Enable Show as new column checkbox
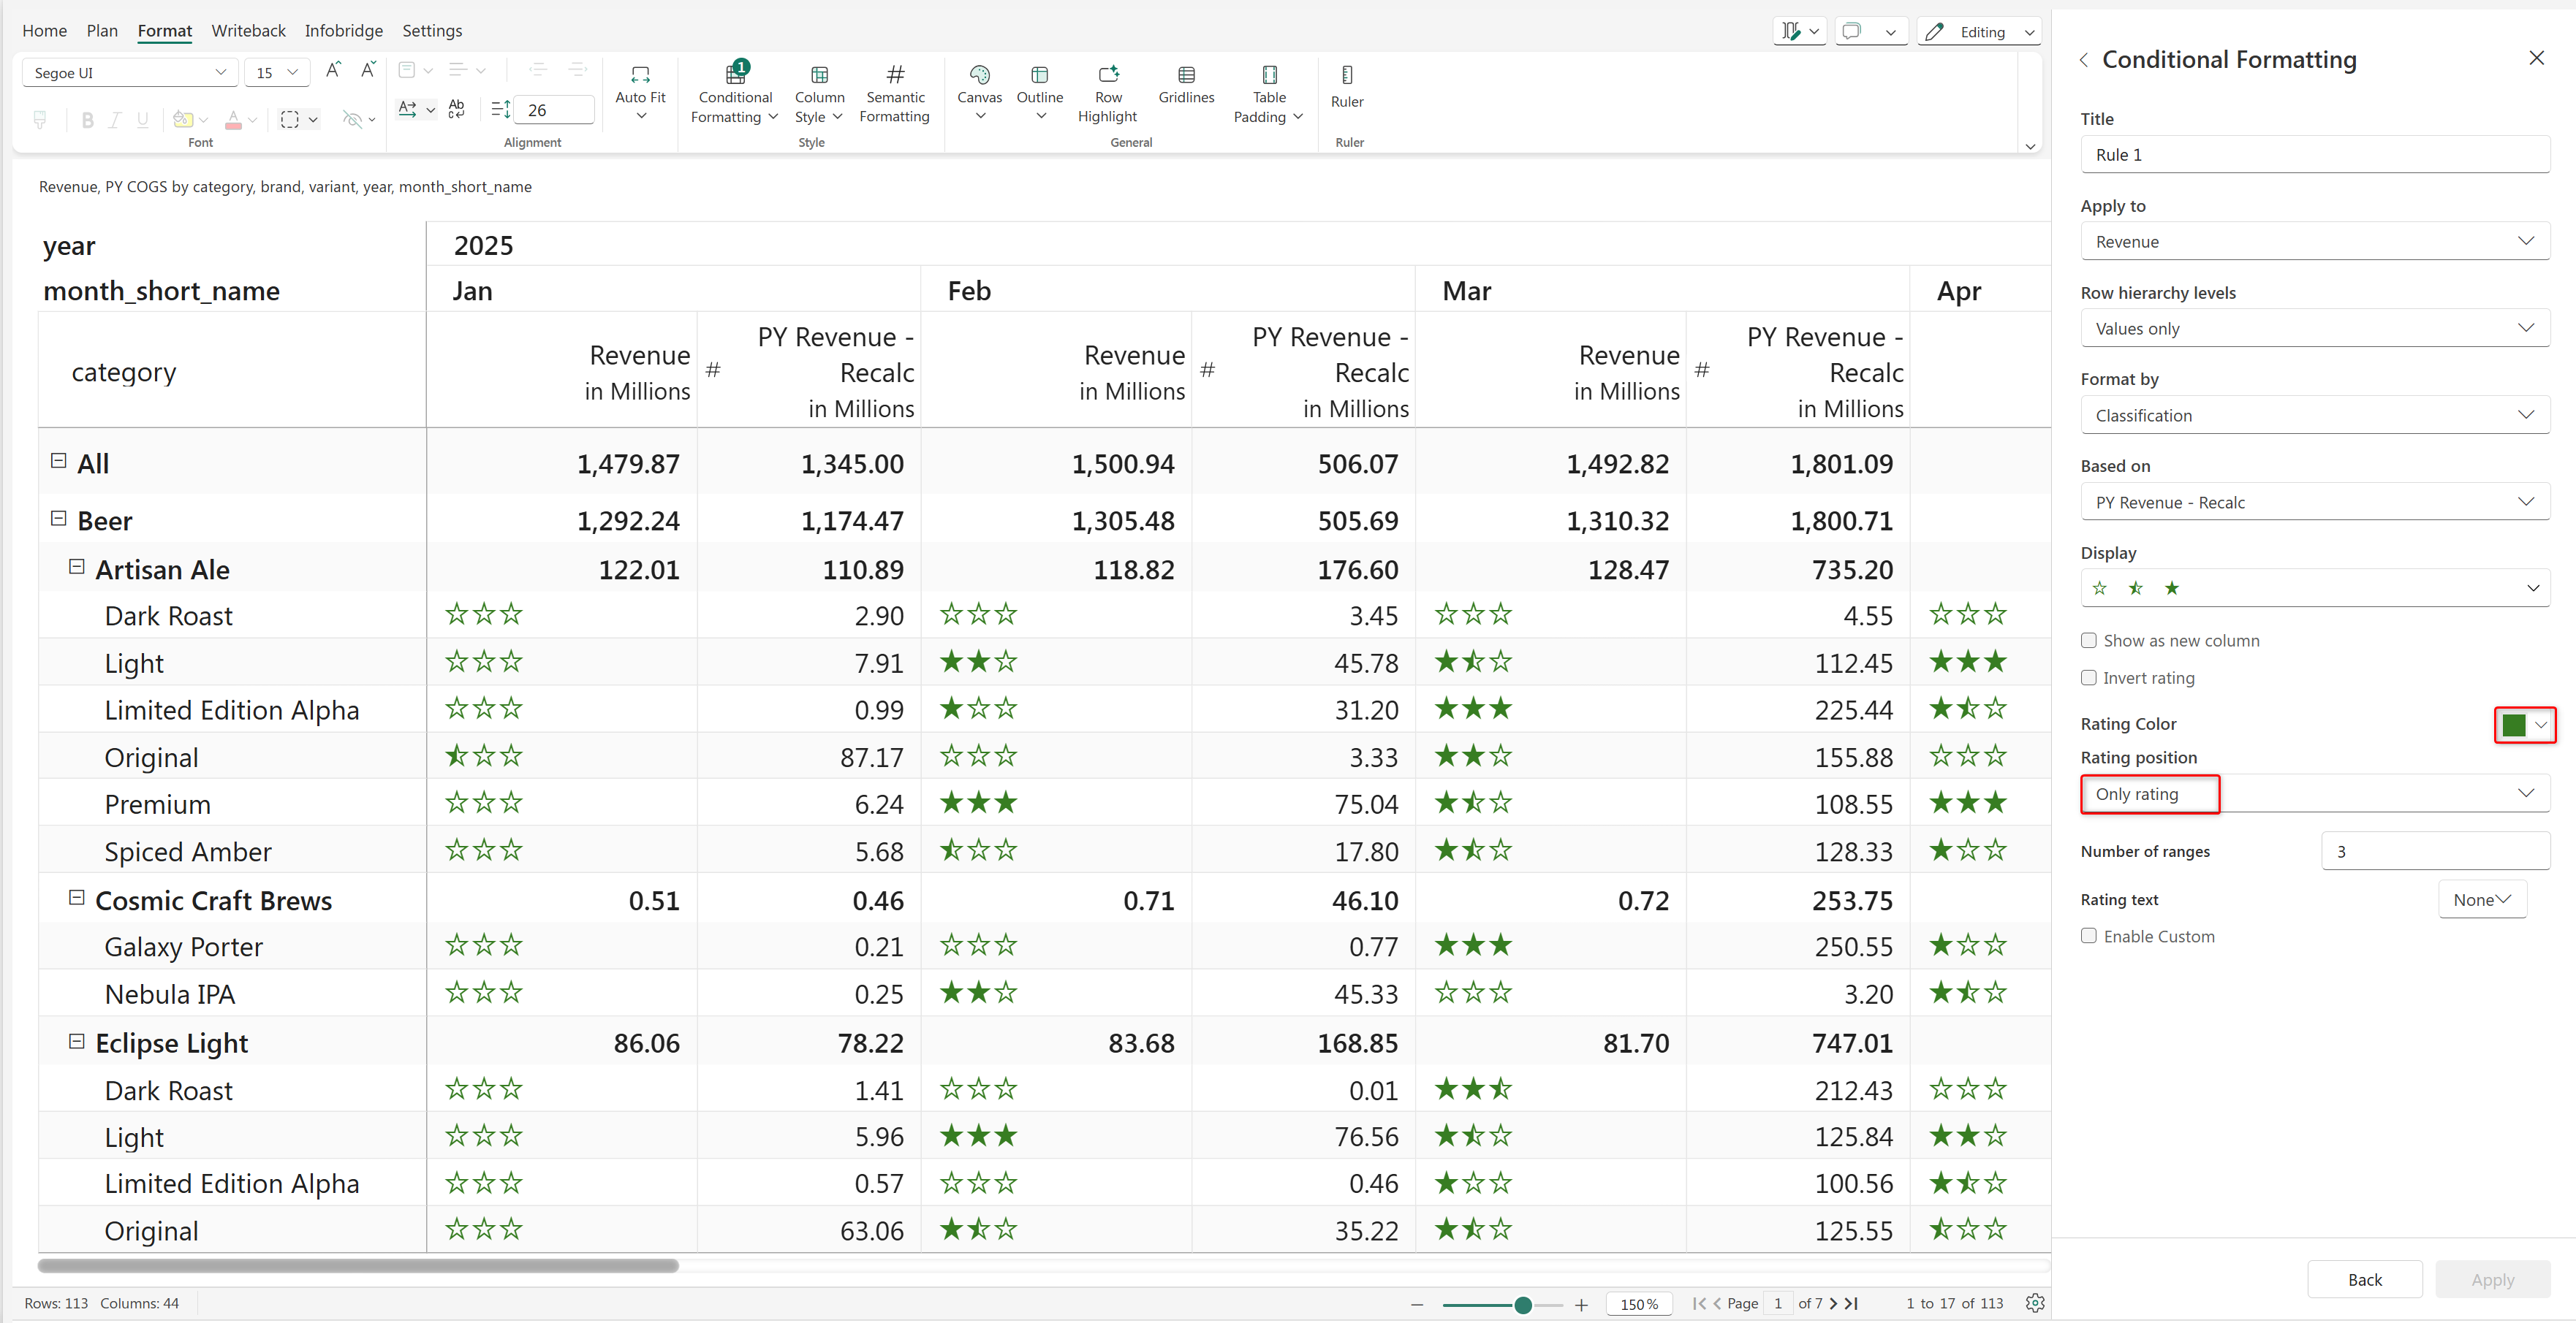The image size is (2576, 1323). 2089,641
